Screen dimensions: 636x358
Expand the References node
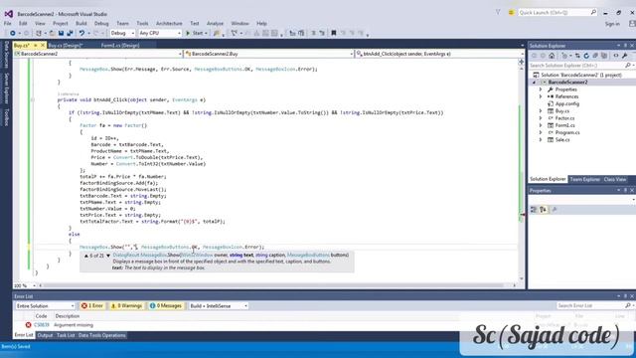click(x=541, y=96)
